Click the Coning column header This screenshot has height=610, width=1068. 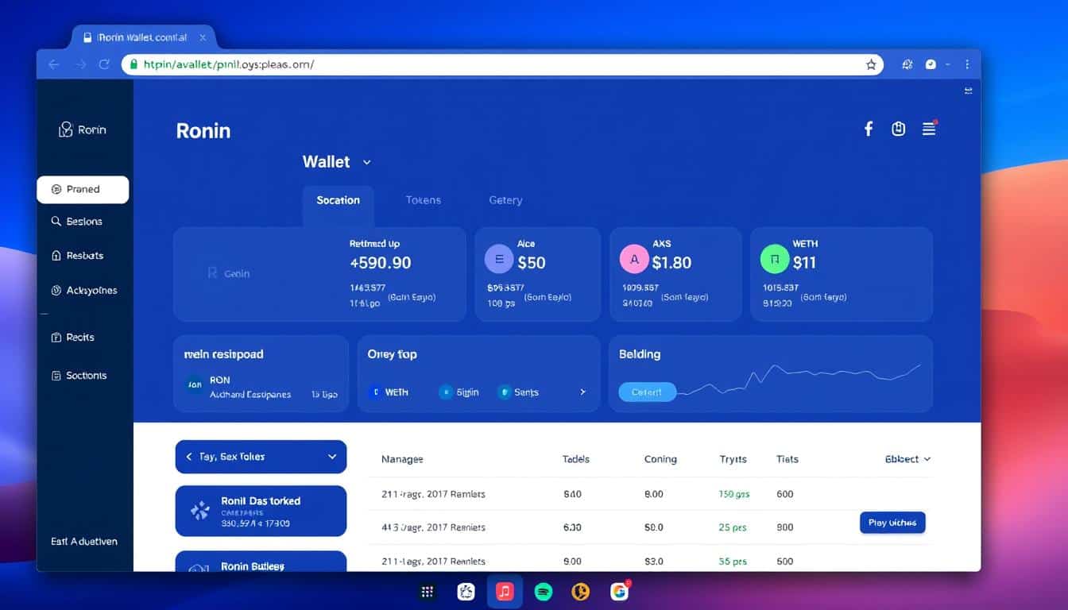coord(660,459)
